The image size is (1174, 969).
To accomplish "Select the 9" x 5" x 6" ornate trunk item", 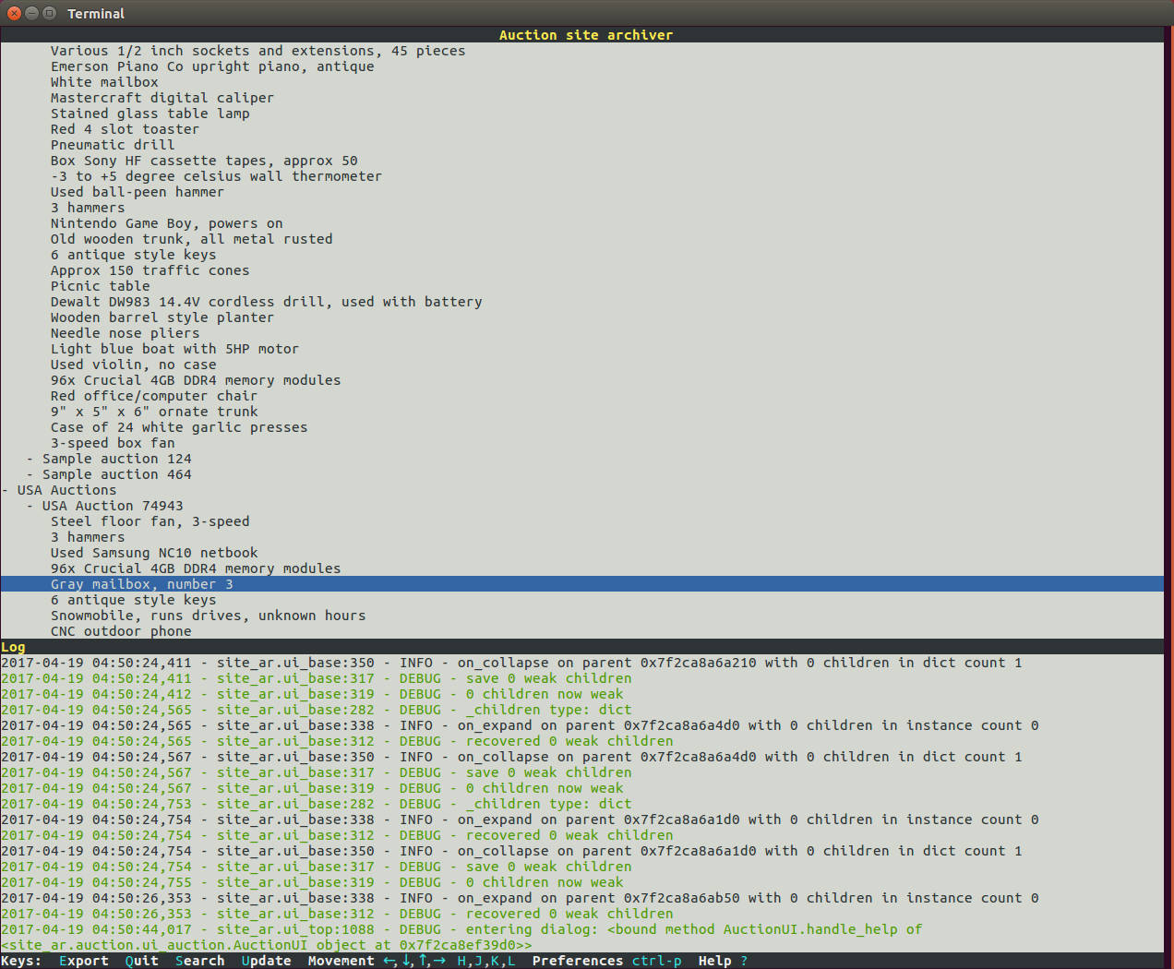I will coord(154,412).
